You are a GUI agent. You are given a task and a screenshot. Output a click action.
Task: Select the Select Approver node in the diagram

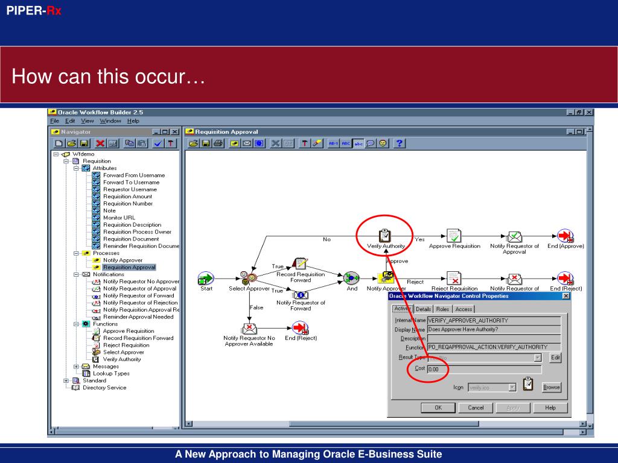248,278
